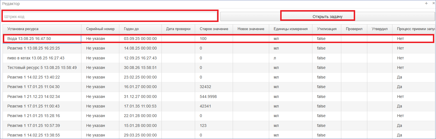Click the empty Новое значение cell in Вода row

tap(251, 39)
